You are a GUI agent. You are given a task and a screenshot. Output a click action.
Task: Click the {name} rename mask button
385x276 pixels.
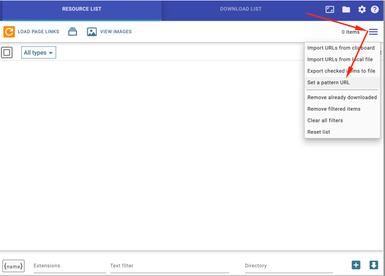click(x=13, y=266)
